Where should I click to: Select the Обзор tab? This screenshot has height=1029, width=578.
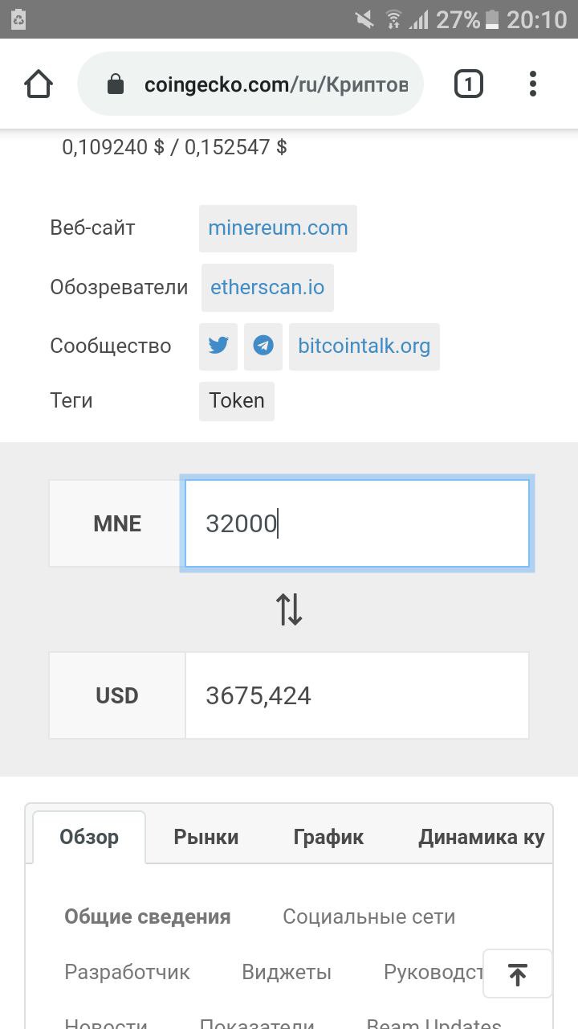[89, 837]
